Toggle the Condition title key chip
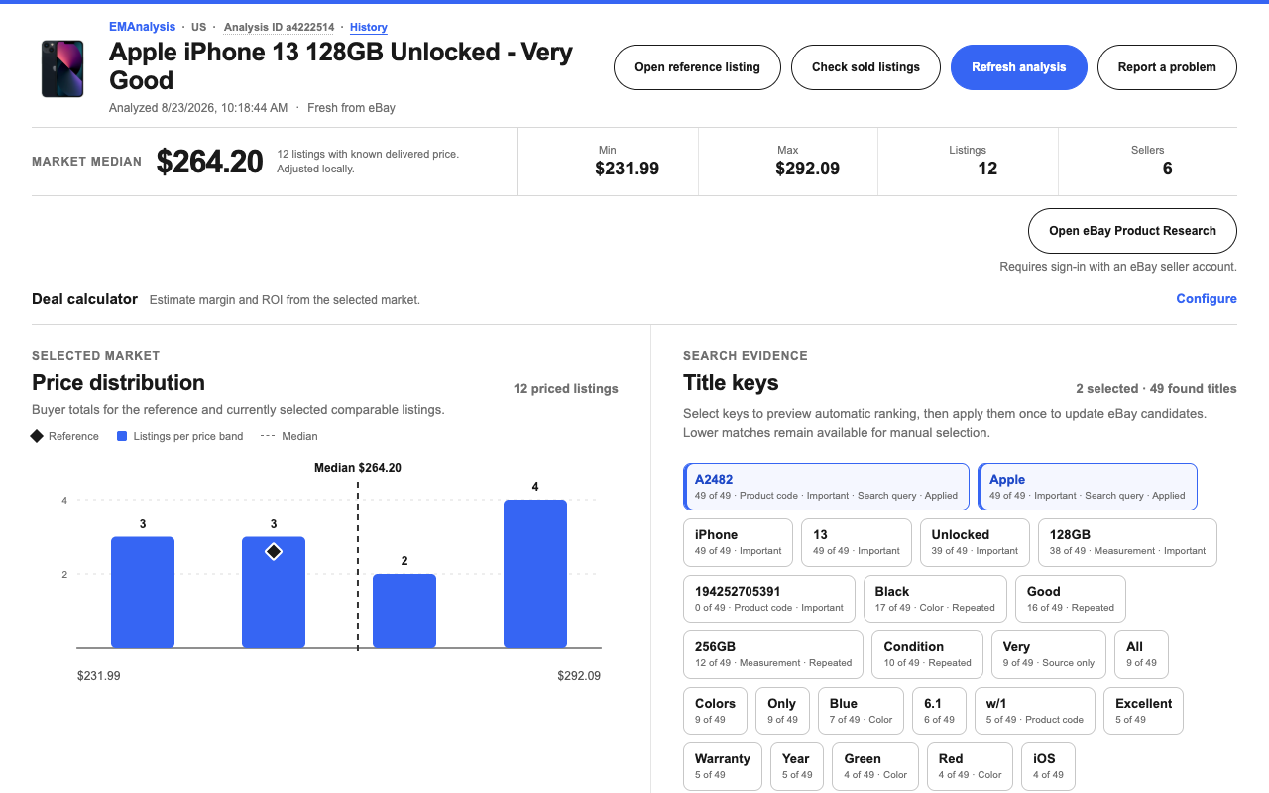Viewport: 1269px width, 793px height. [927, 654]
